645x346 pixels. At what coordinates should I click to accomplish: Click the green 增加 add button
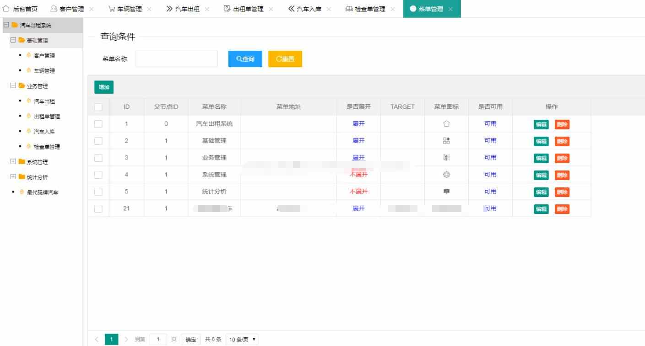point(104,87)
